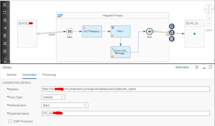Expand the palette double-chevron
215x126 pixels.
pos(5,62)
